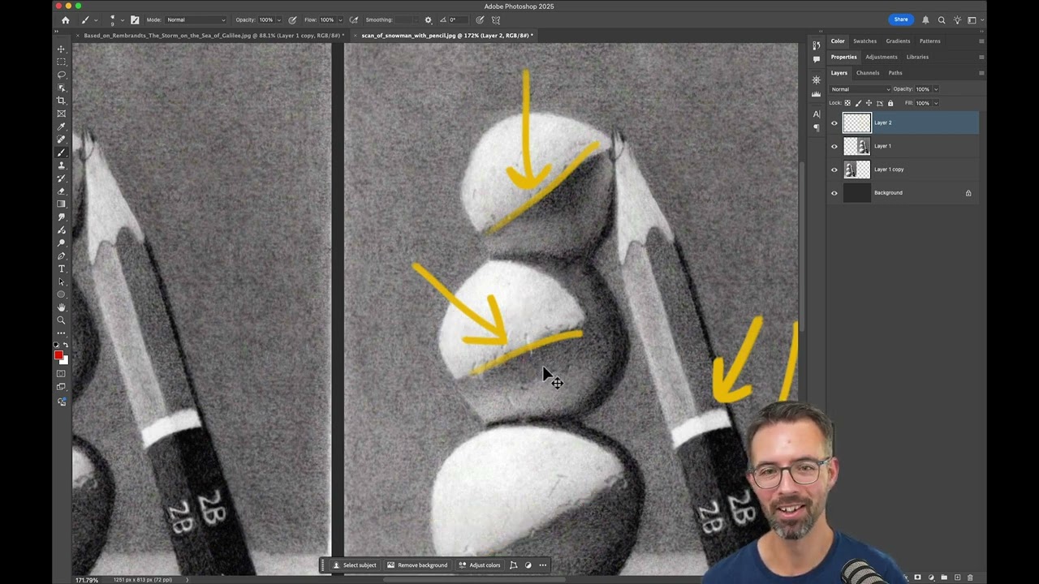
Task: Select the Eyedropper tool
Action: tap(61, 127)
